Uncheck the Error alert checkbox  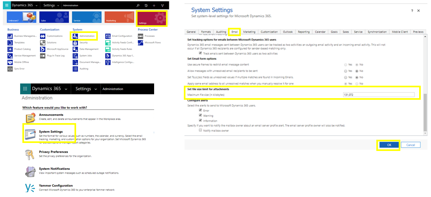[200, 110]
